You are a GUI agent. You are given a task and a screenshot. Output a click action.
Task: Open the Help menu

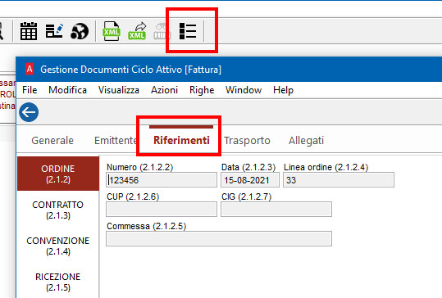pyautogui.click(x=283, y=90)
